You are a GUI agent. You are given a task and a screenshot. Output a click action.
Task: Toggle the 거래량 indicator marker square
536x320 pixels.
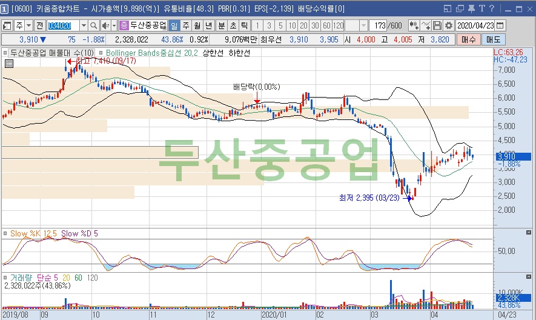pos(5,277)
